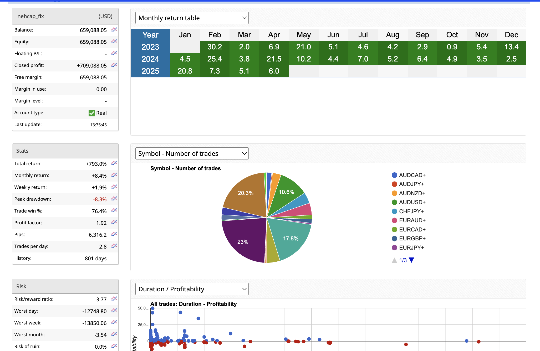
Task: Open the Risk/reward ratio chart icon
Action: click(114, 299)
